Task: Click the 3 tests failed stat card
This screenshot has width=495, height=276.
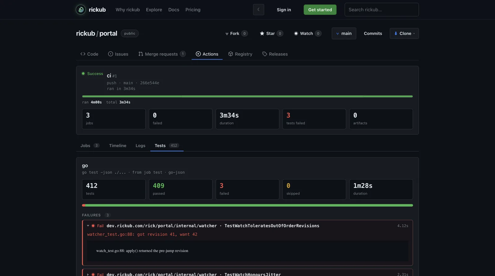Action: pos(314,119)
